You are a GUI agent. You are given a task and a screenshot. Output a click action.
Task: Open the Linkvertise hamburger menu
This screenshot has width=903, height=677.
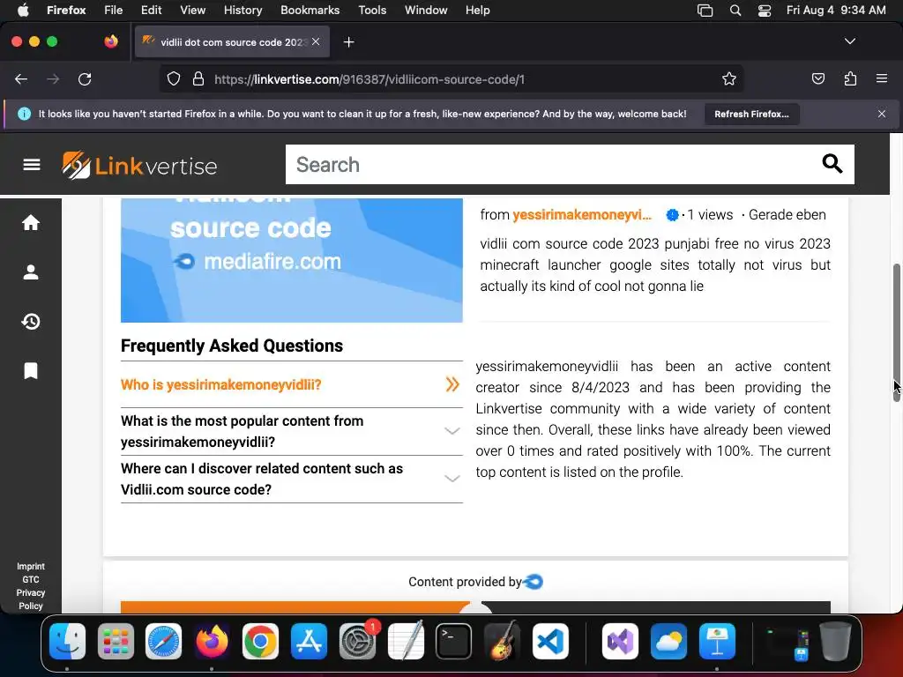(x=32, y=165)
